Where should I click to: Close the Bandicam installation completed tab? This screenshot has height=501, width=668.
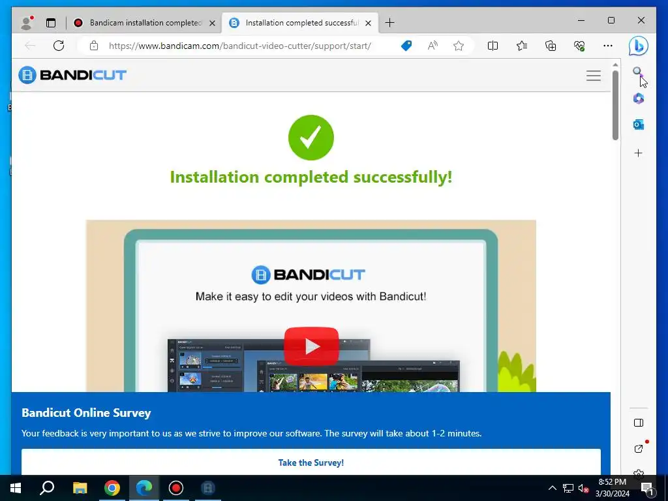click(212, 23)
